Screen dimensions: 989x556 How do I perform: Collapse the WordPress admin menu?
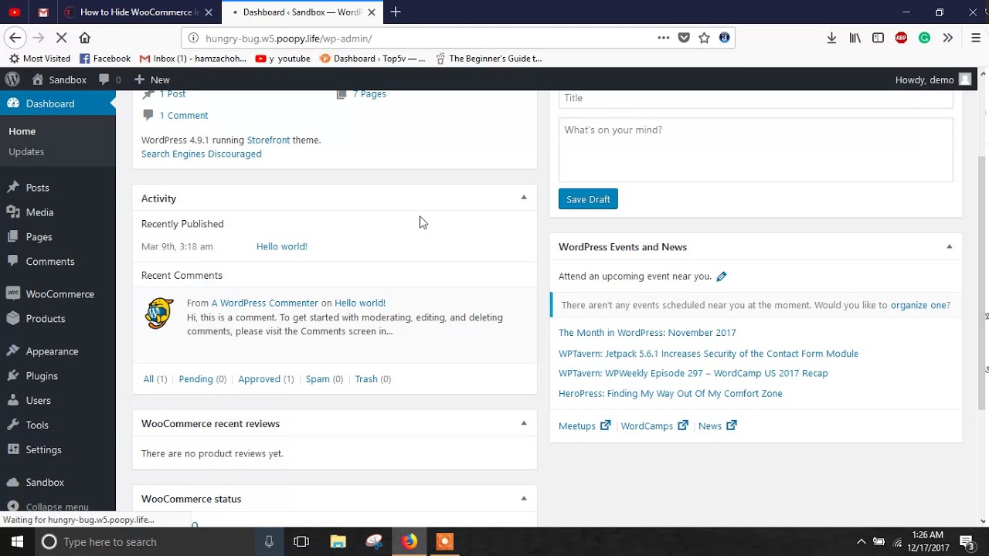[48, 507]
